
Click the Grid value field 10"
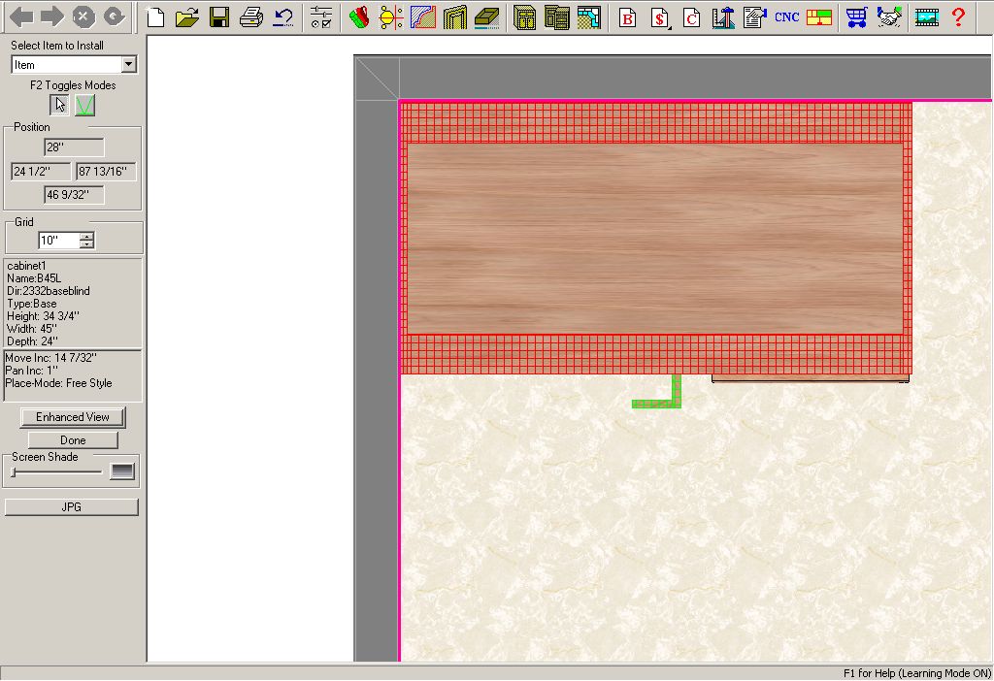[x=59, y=240]
